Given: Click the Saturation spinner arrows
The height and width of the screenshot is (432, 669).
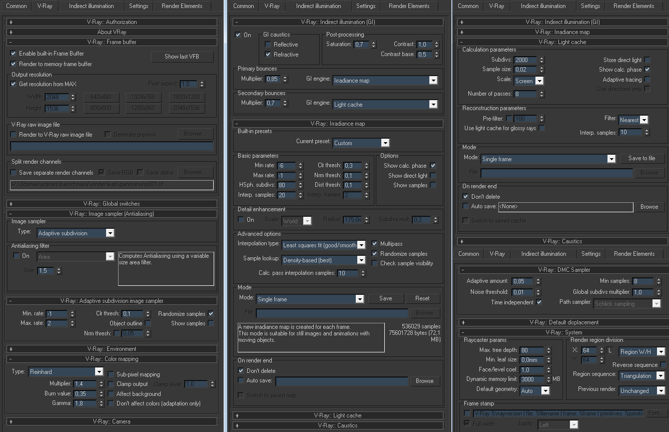Looking at the screenshot, I should (x=374, y=45).
